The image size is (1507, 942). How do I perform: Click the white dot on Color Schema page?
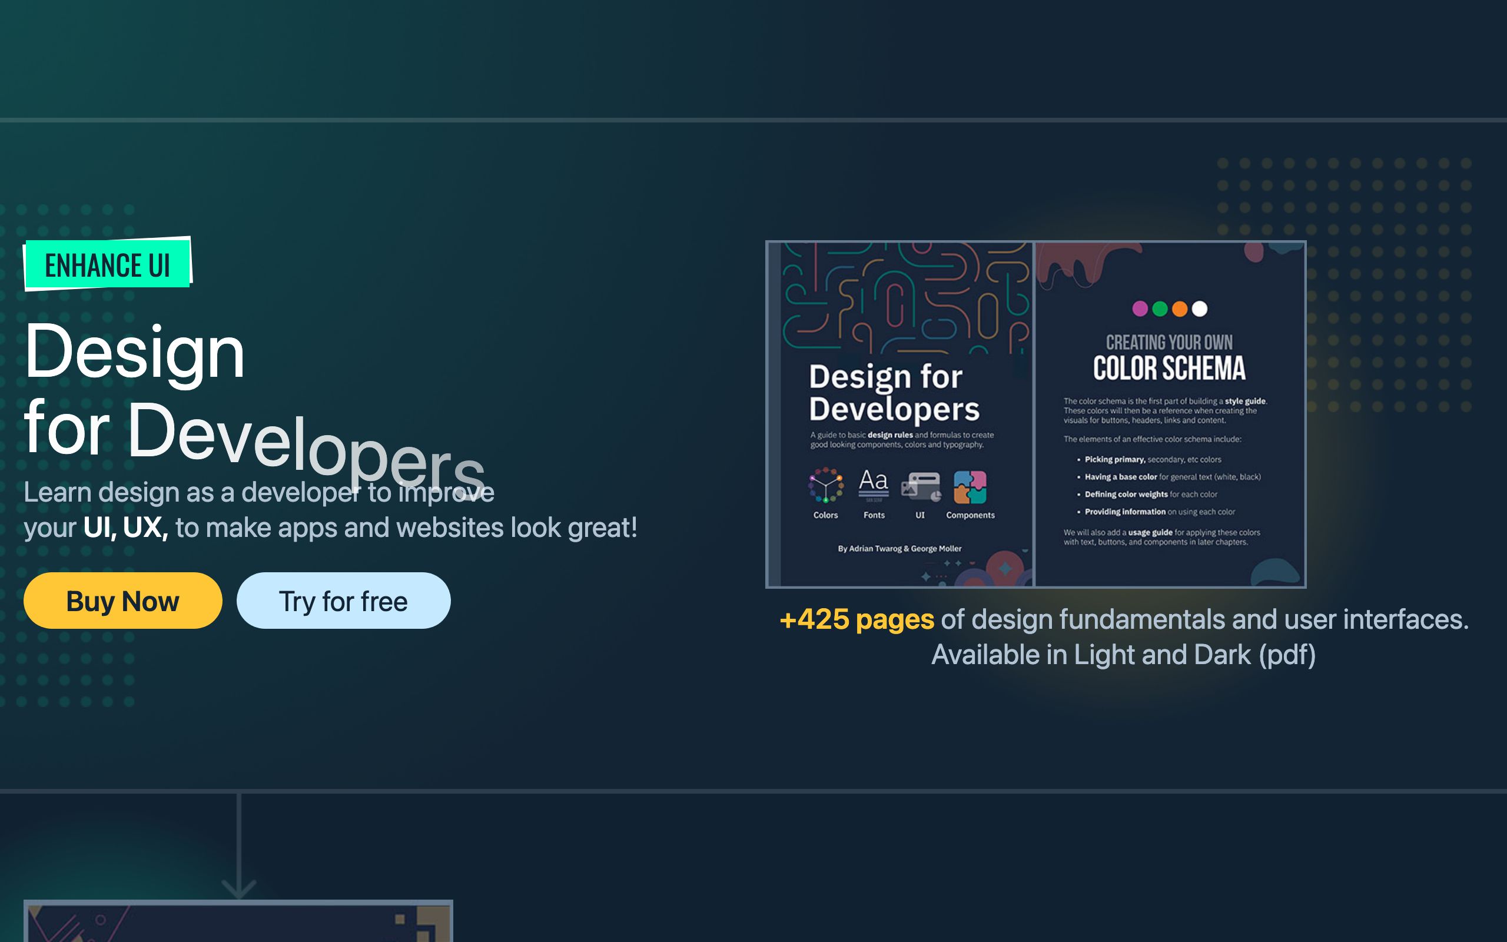1199,309
